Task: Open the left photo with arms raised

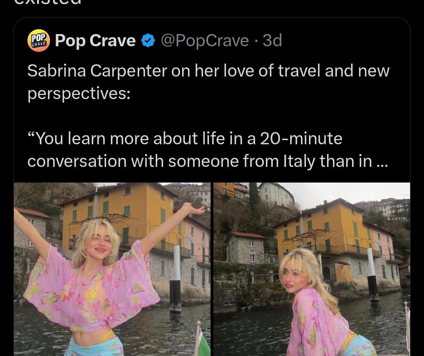Action: [x=112, y=269]
